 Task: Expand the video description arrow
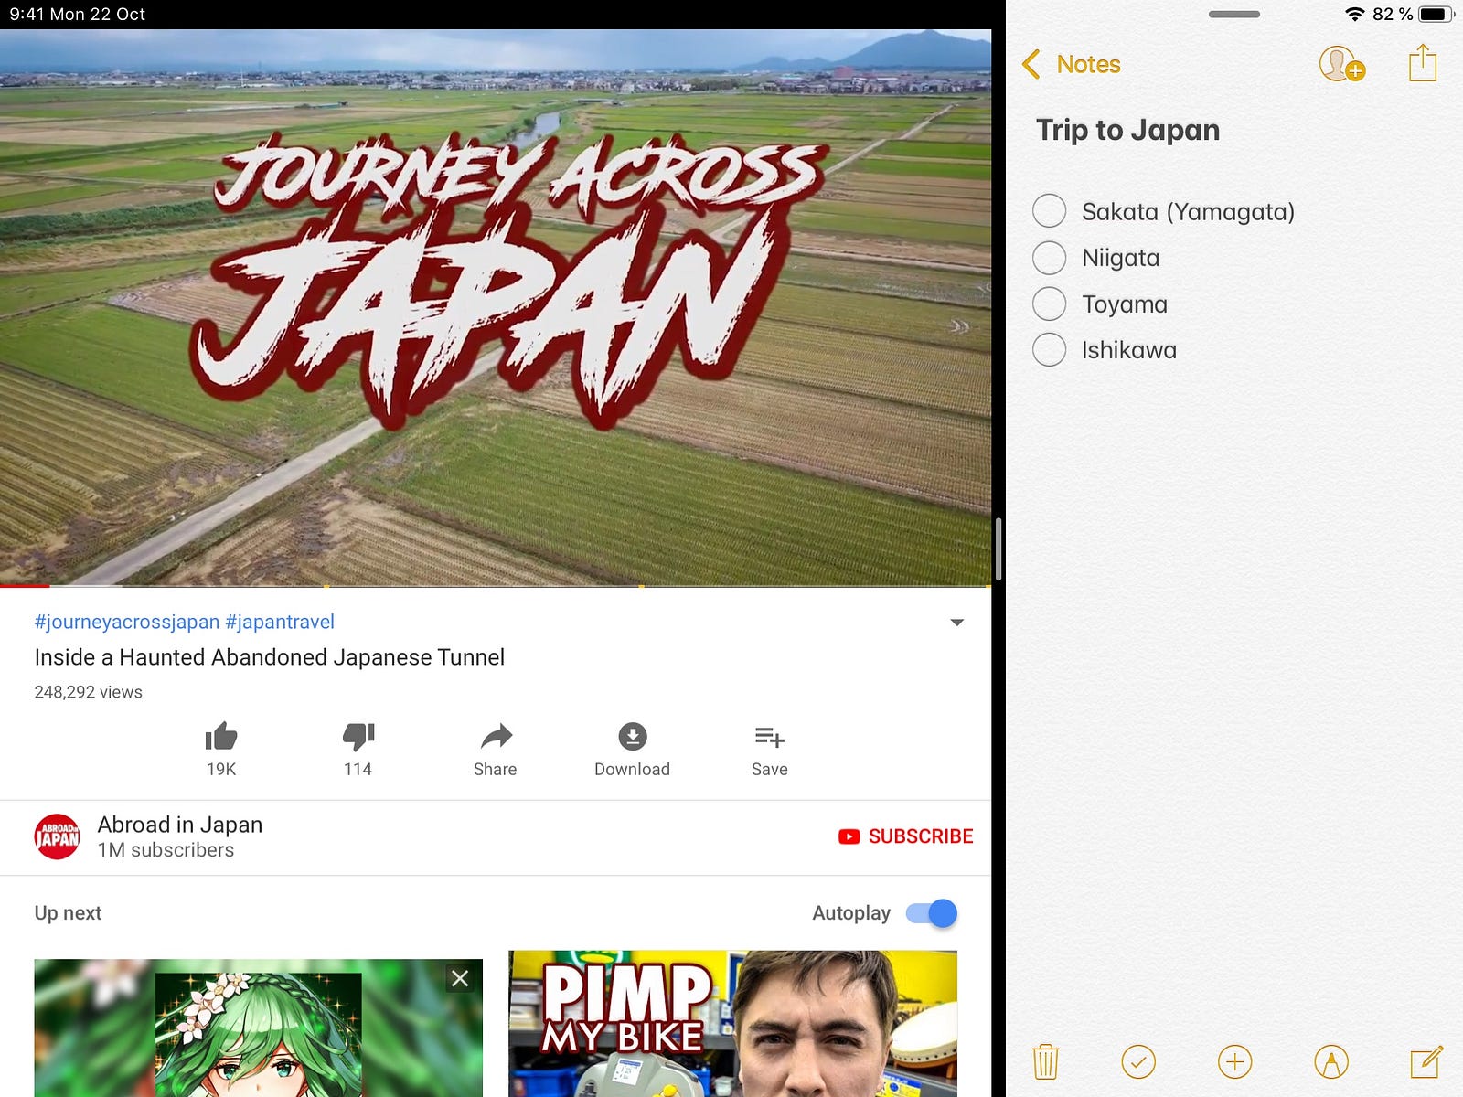(x=957, y=623)
